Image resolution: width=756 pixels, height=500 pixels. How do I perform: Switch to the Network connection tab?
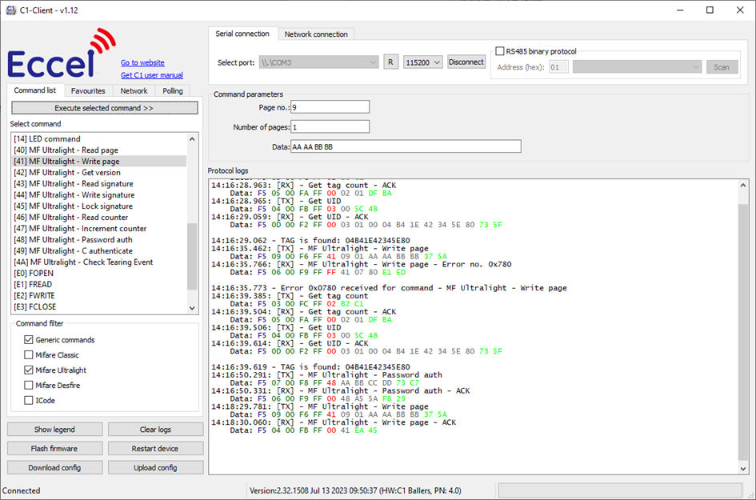[316, 34]
